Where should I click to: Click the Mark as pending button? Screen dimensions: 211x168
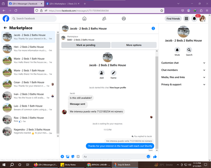point(86,45)
